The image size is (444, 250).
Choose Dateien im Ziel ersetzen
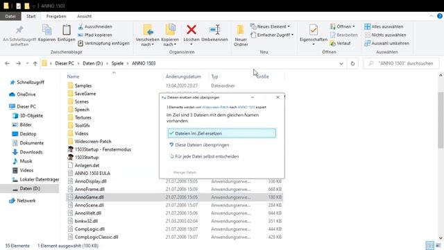221,133
